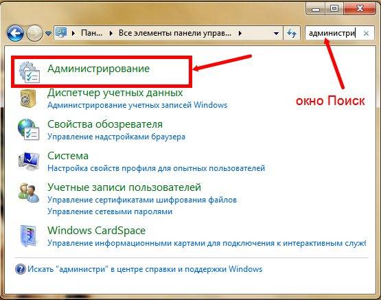Open the Администрирование gear icon
Screen dimensions: 381x300
[x=29, y=72]
